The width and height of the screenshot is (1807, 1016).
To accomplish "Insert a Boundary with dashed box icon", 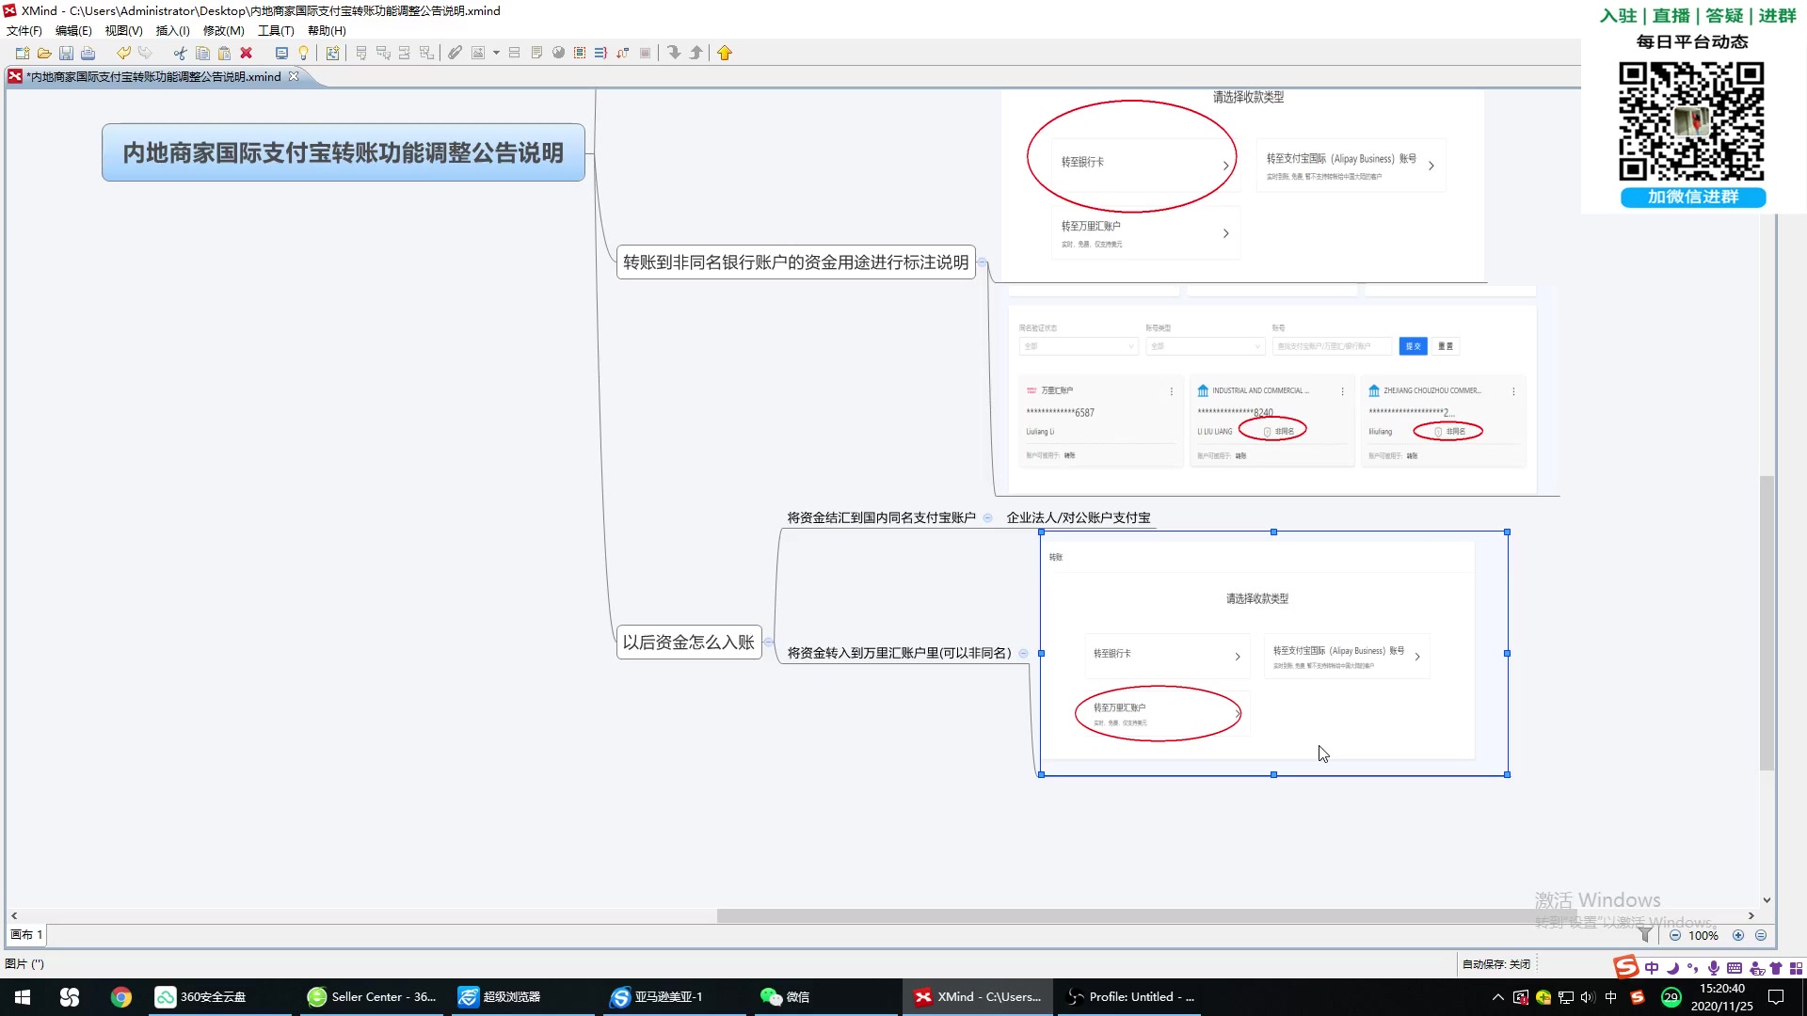I will pos(580,53).
